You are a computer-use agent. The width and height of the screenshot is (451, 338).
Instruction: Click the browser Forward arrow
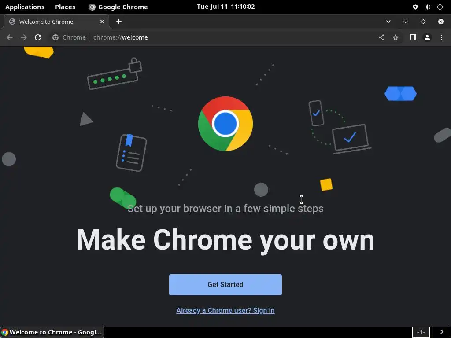click(x=24, y=37)
